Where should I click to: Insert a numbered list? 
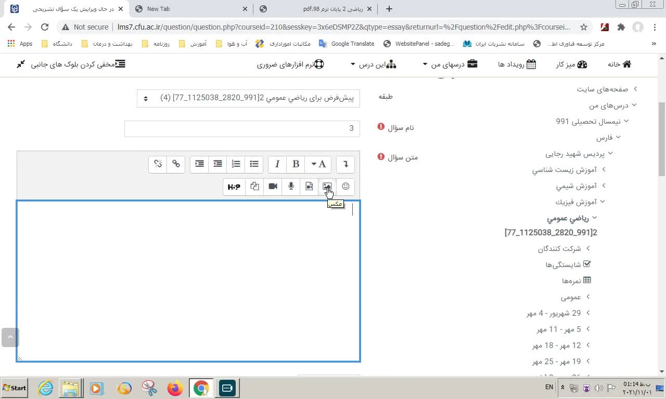(x=236, y=164)
